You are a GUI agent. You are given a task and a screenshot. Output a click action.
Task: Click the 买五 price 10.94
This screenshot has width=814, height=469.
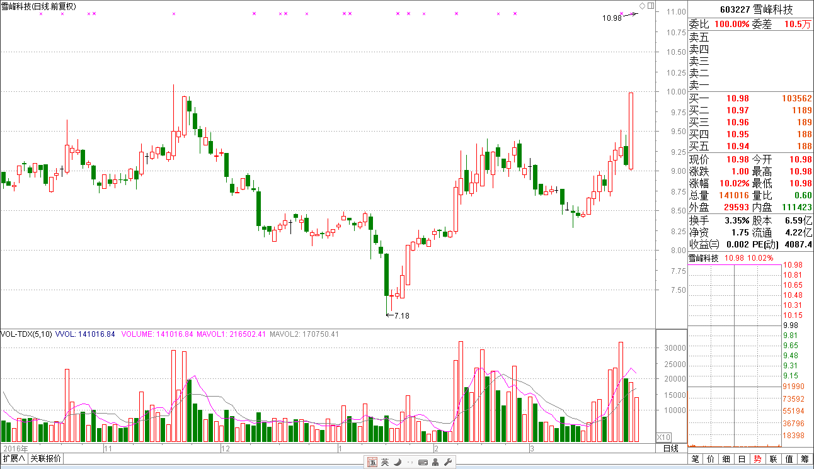point(738,146)
